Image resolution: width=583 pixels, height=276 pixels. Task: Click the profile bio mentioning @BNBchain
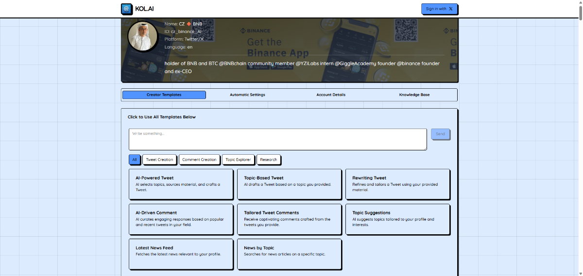[x=302, y=67]
